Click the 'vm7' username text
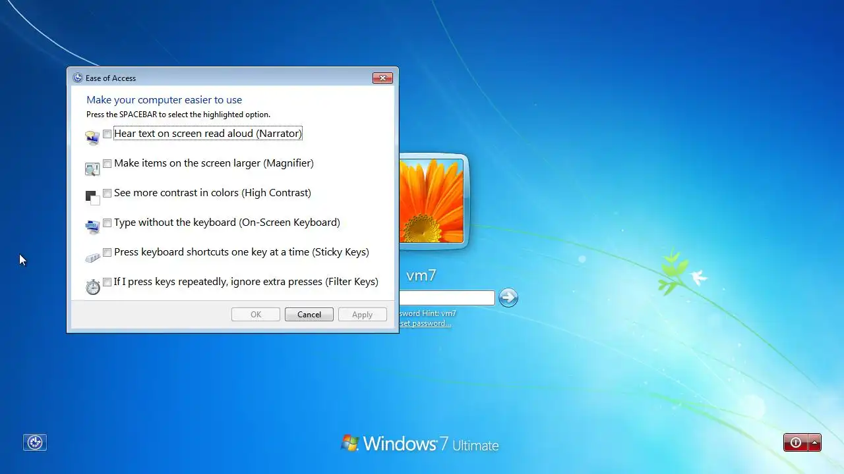This screenshot has height=474, width=844. click(x=421, y=275)
